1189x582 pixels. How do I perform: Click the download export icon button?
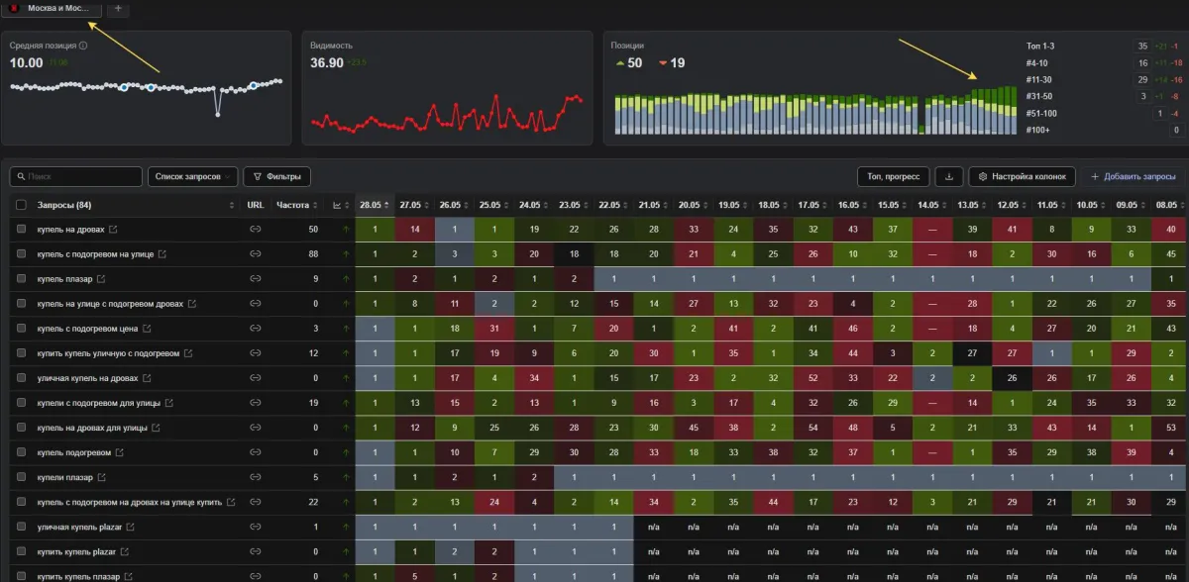click(x=948, y=176)
